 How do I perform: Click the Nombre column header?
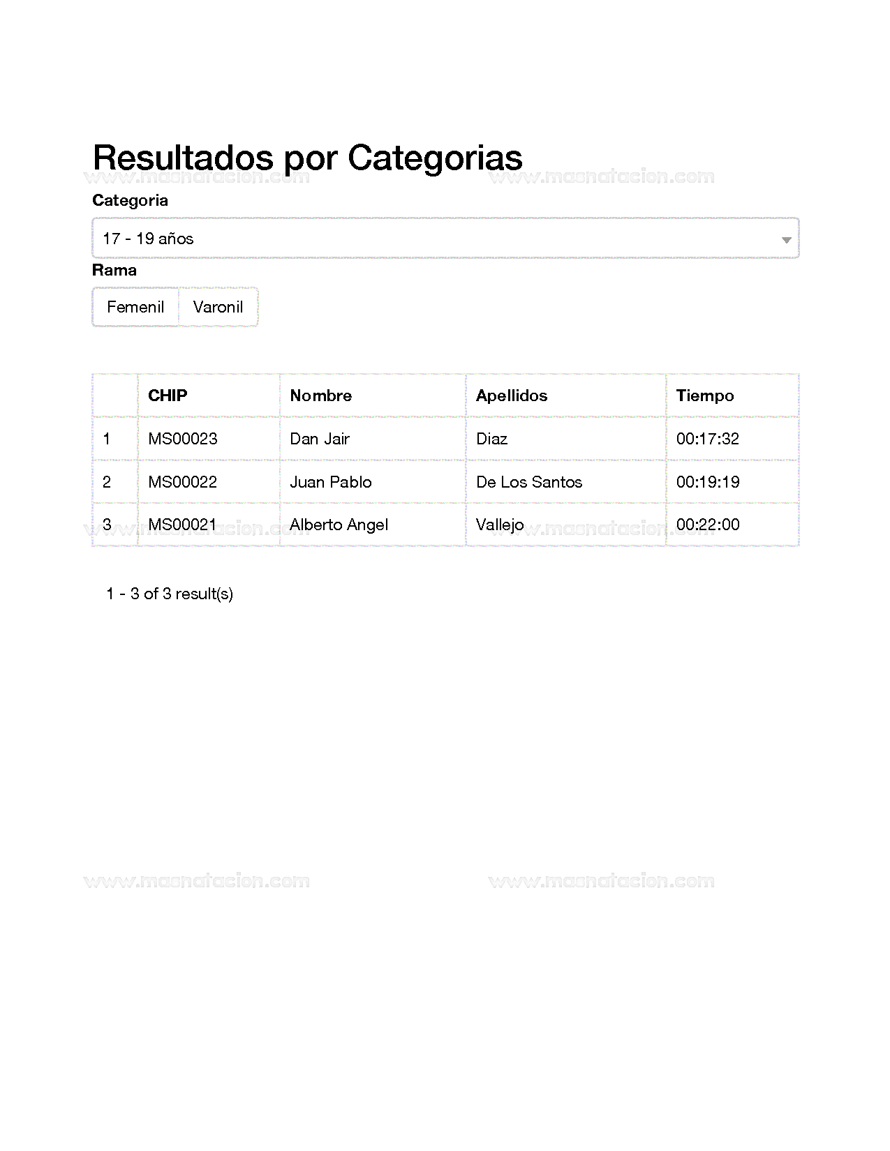(x=320, y=396)
